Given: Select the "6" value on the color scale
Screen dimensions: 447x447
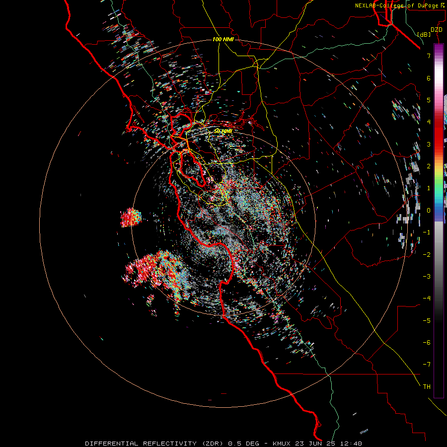Looking at the screenshot, I should [429, 78].
